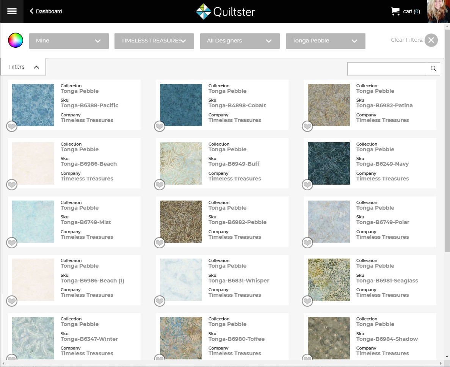The height and width of the screenshot is (367, 450).
Task: Clear all filters with X button
Action: point(431,40)
